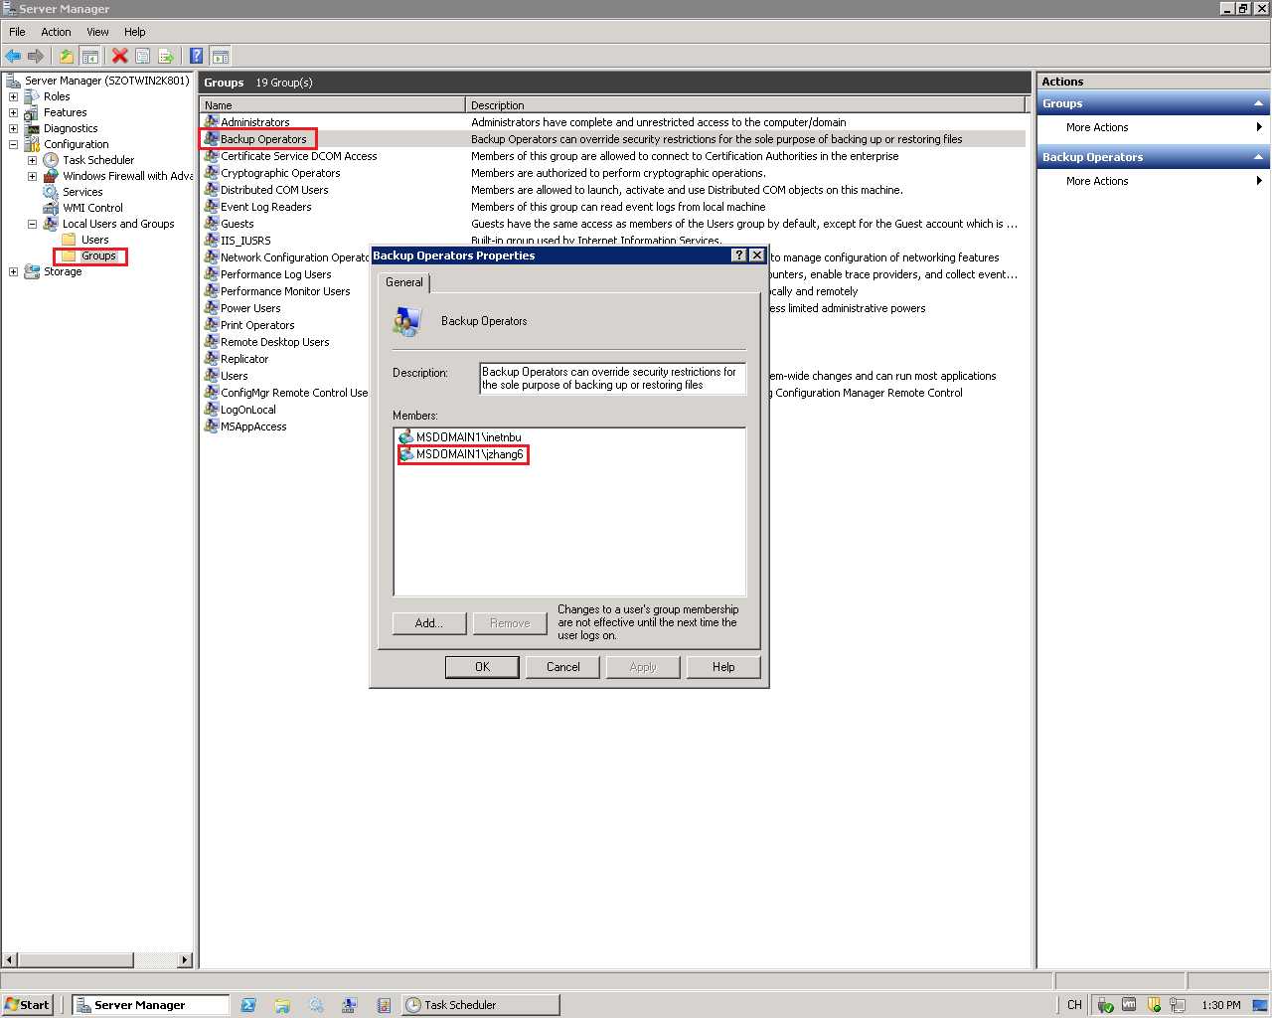Expand the Storage tree node
Screen dimensions: 1272x1018
click(13, 271)
